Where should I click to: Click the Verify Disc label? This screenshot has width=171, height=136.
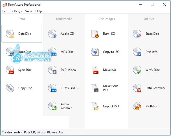[152, 70]
